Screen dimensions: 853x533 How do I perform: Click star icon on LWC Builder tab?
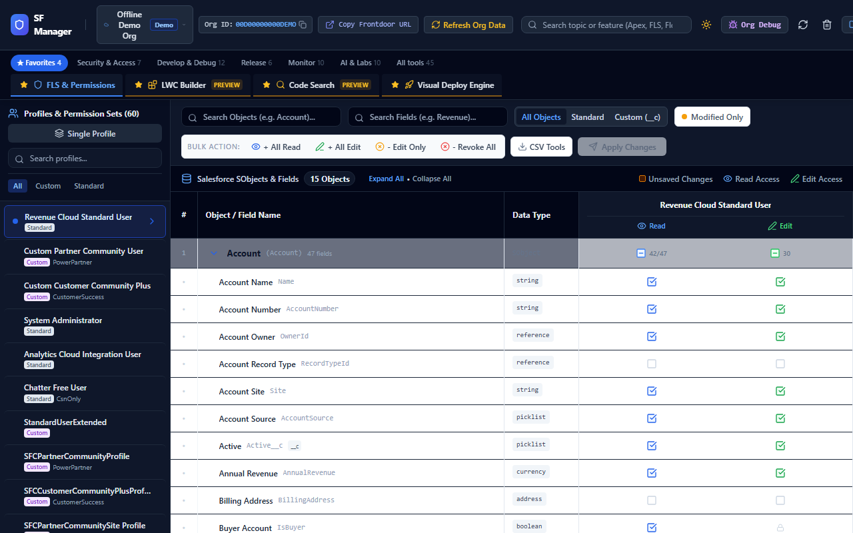139,85
